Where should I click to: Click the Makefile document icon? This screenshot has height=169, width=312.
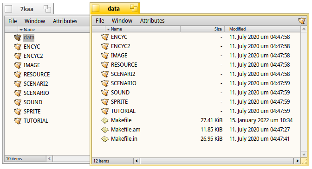coord(105,120)
